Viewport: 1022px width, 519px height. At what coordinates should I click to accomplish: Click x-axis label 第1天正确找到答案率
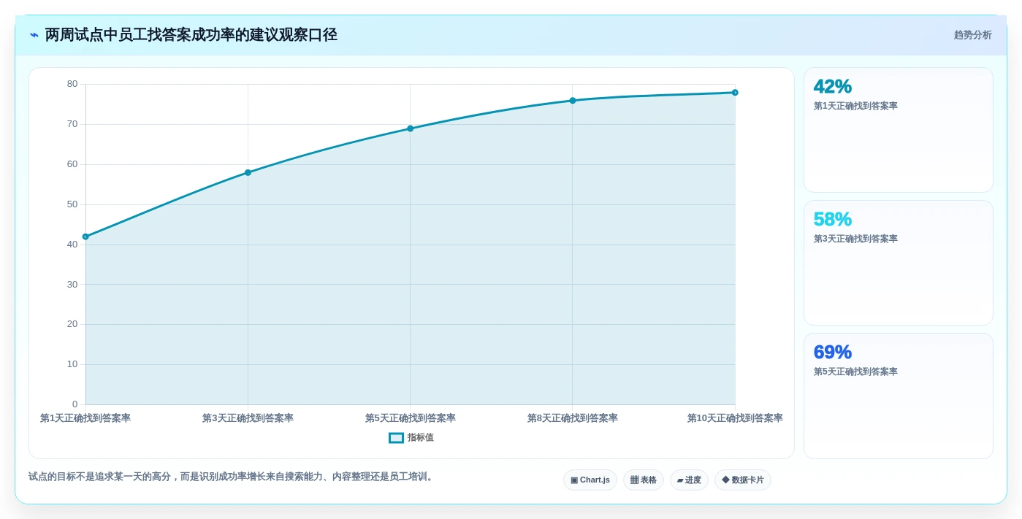click(85, 418)
